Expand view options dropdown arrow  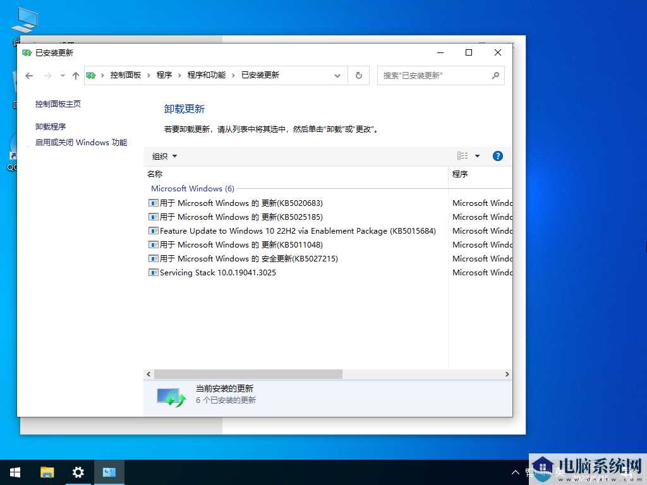point(478,156)
